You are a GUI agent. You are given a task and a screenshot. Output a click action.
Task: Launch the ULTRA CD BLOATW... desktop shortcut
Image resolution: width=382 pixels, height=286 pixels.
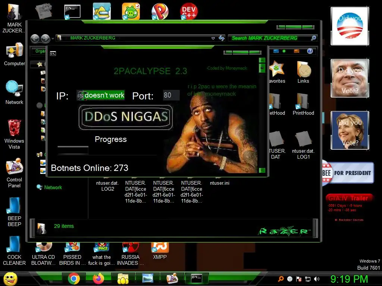coord(43,254)
